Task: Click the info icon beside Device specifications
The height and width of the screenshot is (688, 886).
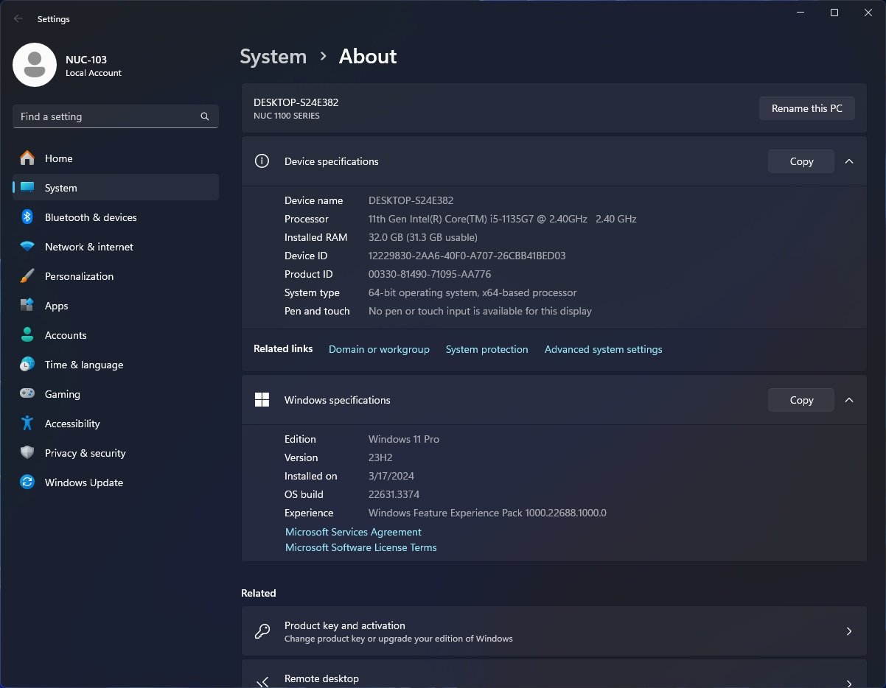Action: (262, 161)
